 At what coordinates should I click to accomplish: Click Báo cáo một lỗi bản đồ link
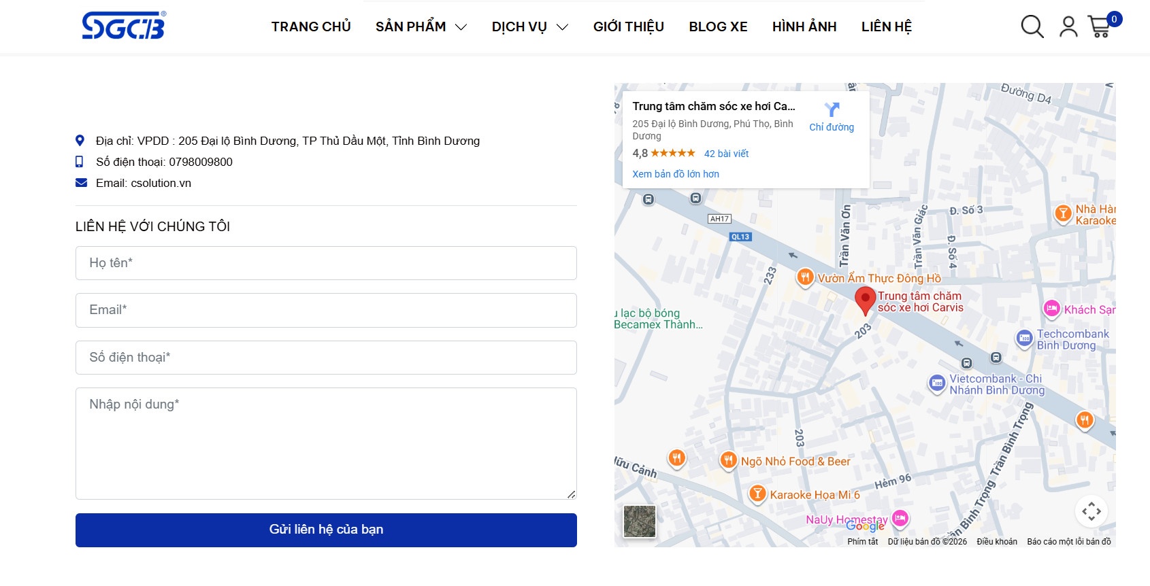tap(1069, 542)
